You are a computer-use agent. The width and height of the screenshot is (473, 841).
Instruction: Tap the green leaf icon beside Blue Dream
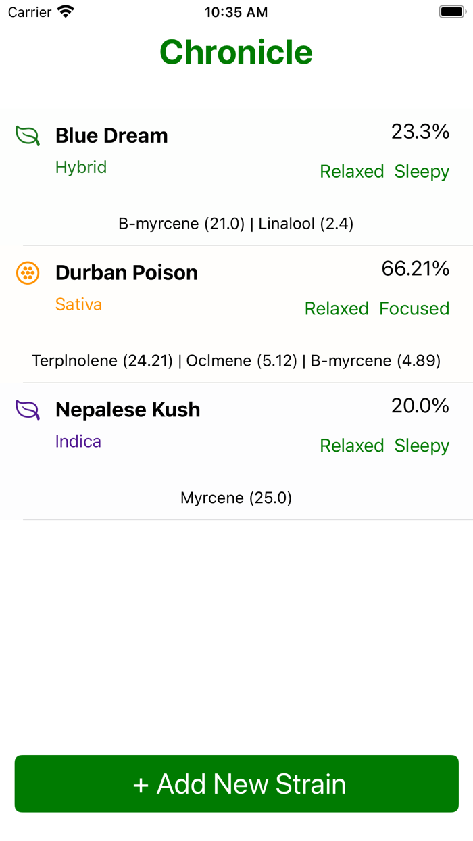tap(28, 135)
